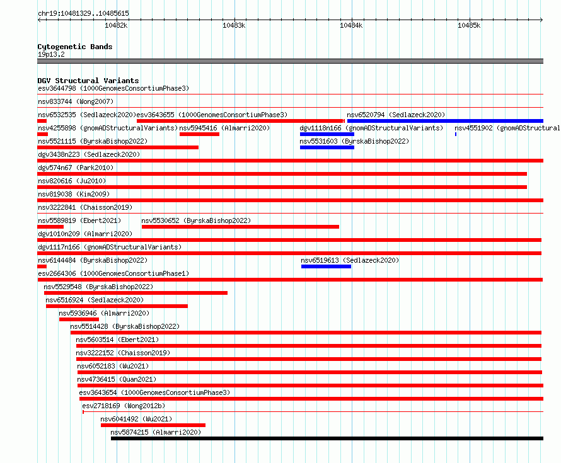Click the DGV Structural Variants track title
Image resolution: width=561 pixels, height=463 pixels.
[x=88, y=81]
